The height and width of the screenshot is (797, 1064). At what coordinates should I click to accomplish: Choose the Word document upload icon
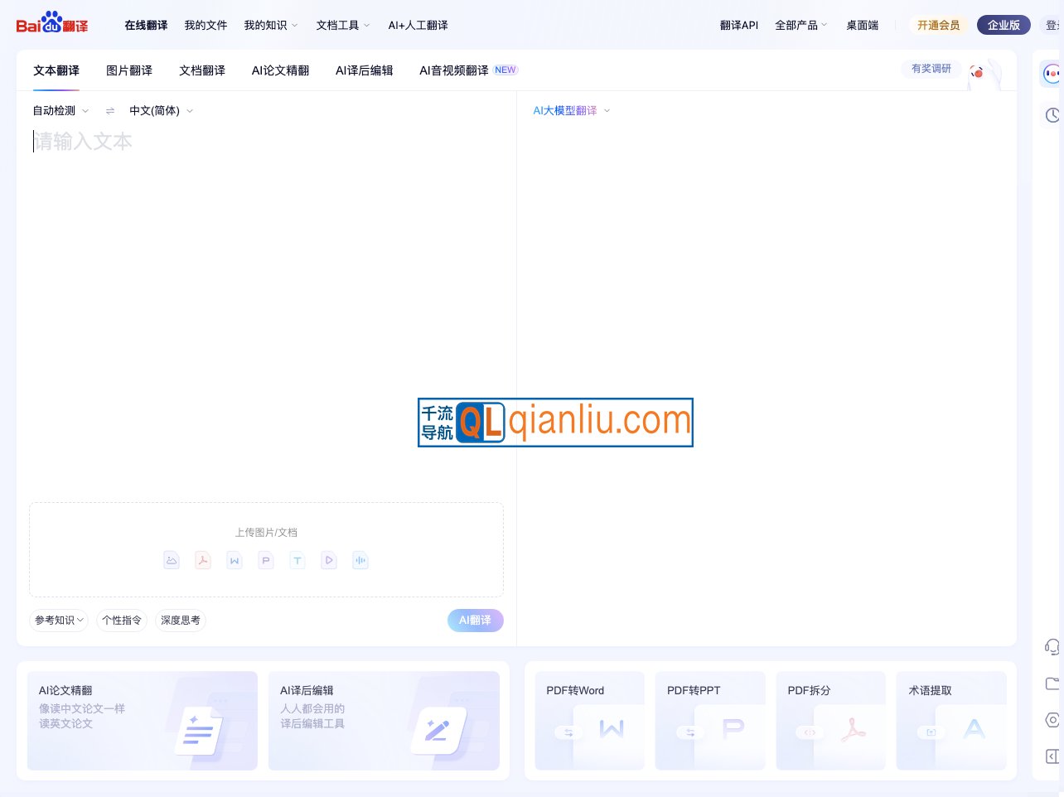tap(235, 560)
